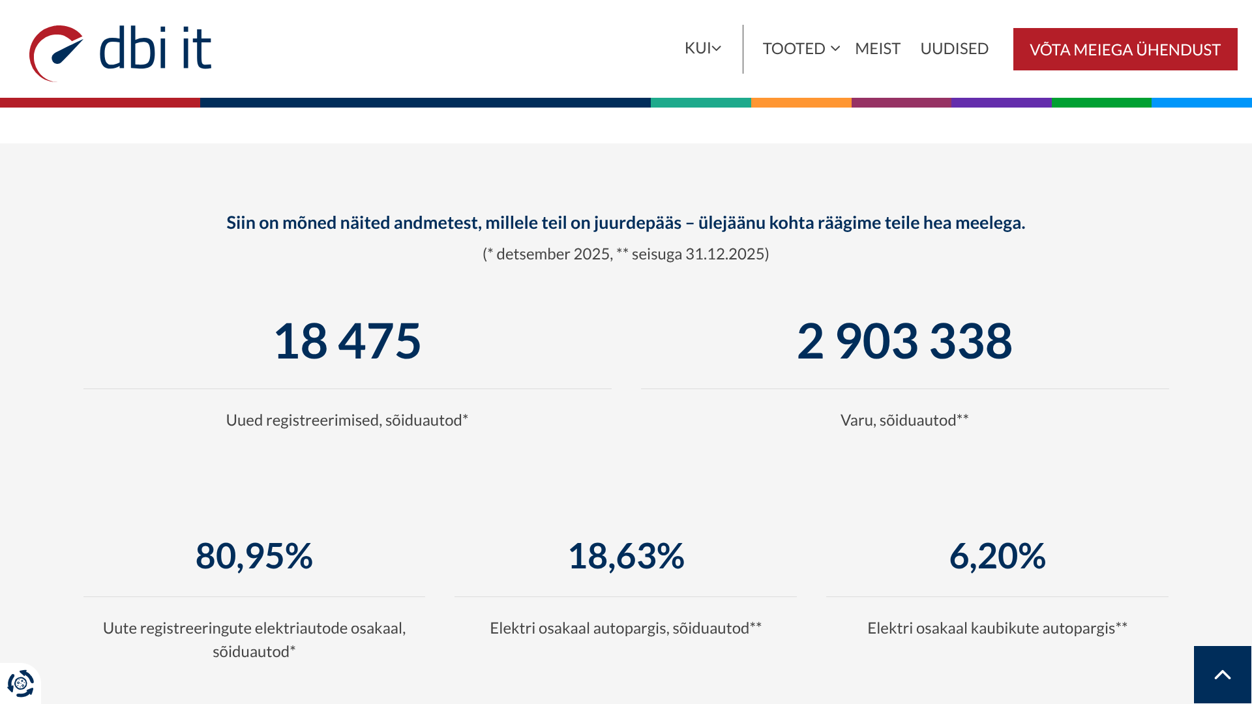Click the light blue bar segment
Viewport: 1252px width, 704px height.
(1201, 102)
